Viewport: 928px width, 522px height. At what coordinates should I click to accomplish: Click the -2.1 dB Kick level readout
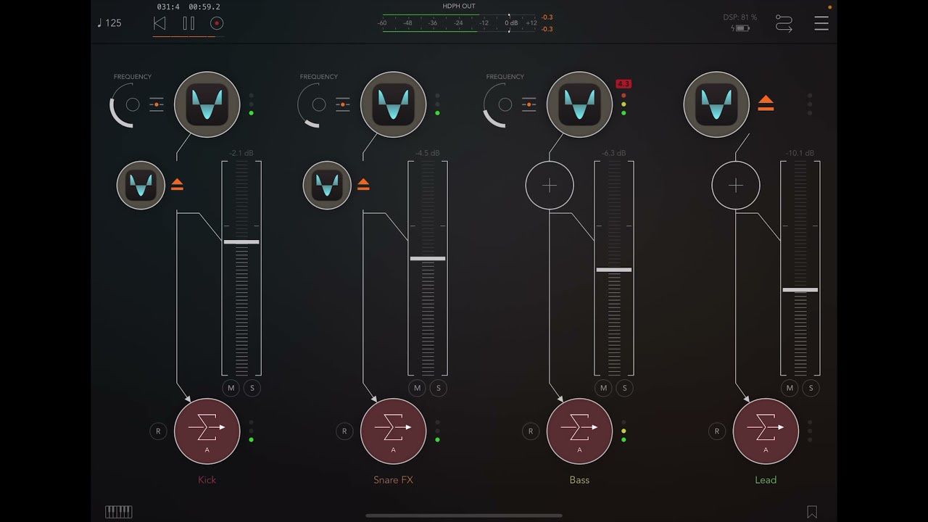pos(241,154)
